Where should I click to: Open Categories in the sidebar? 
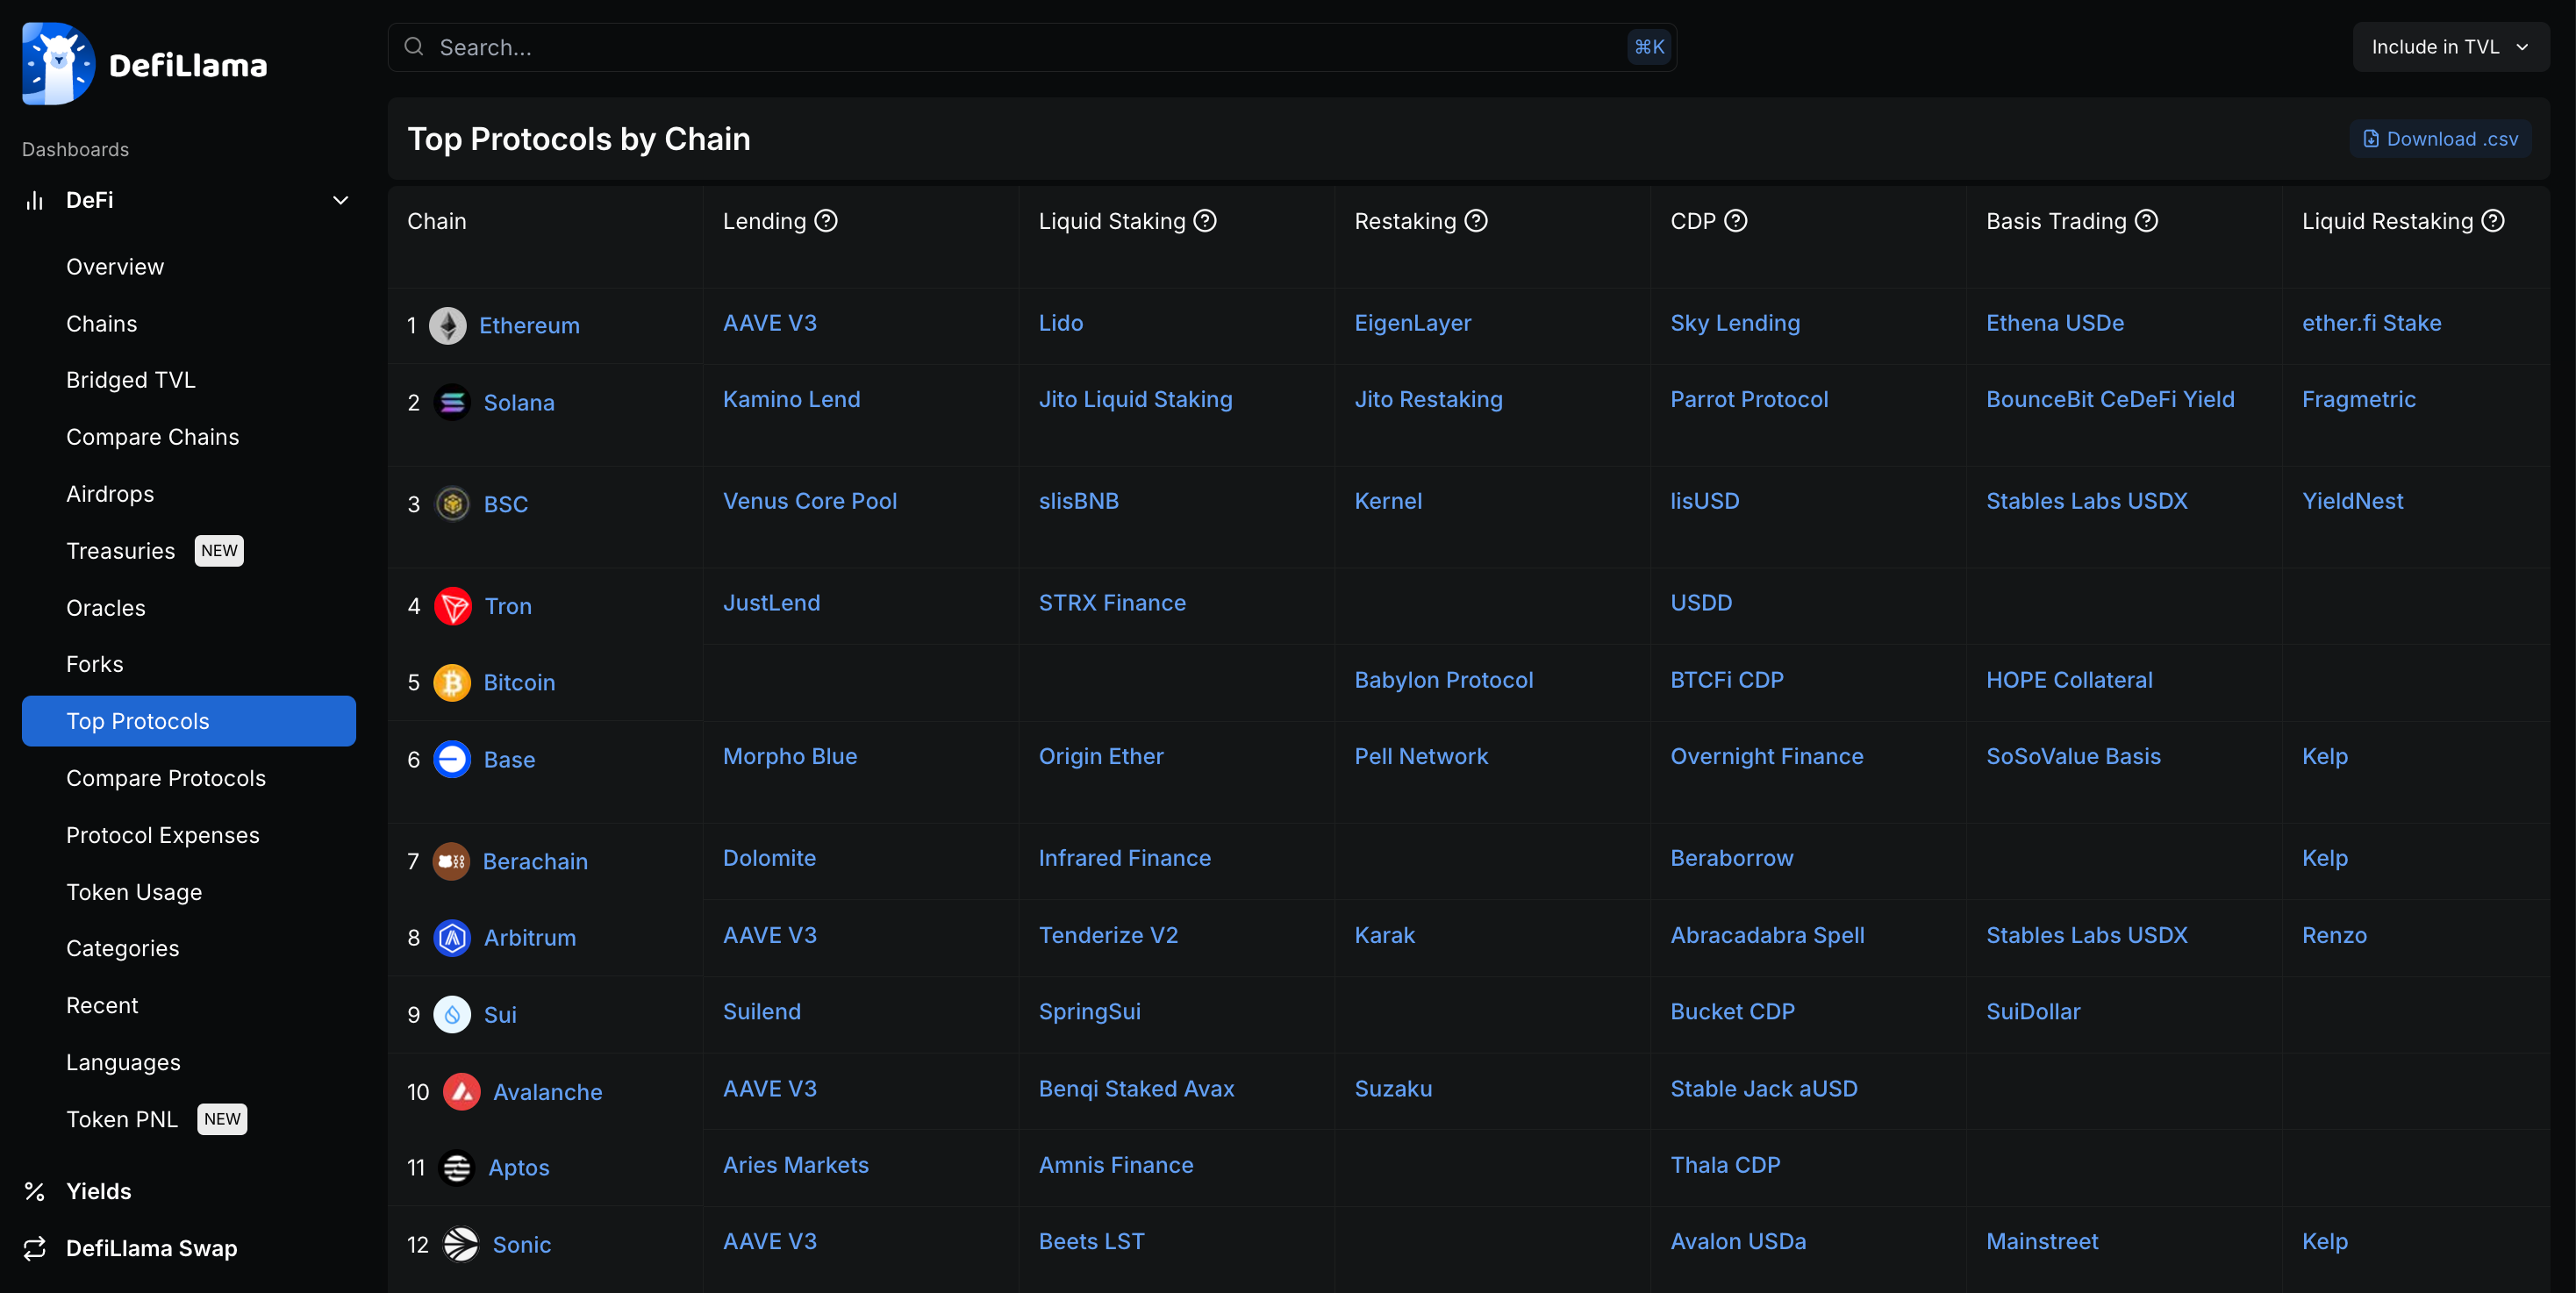pyautogui.click(x=123, y=948)
